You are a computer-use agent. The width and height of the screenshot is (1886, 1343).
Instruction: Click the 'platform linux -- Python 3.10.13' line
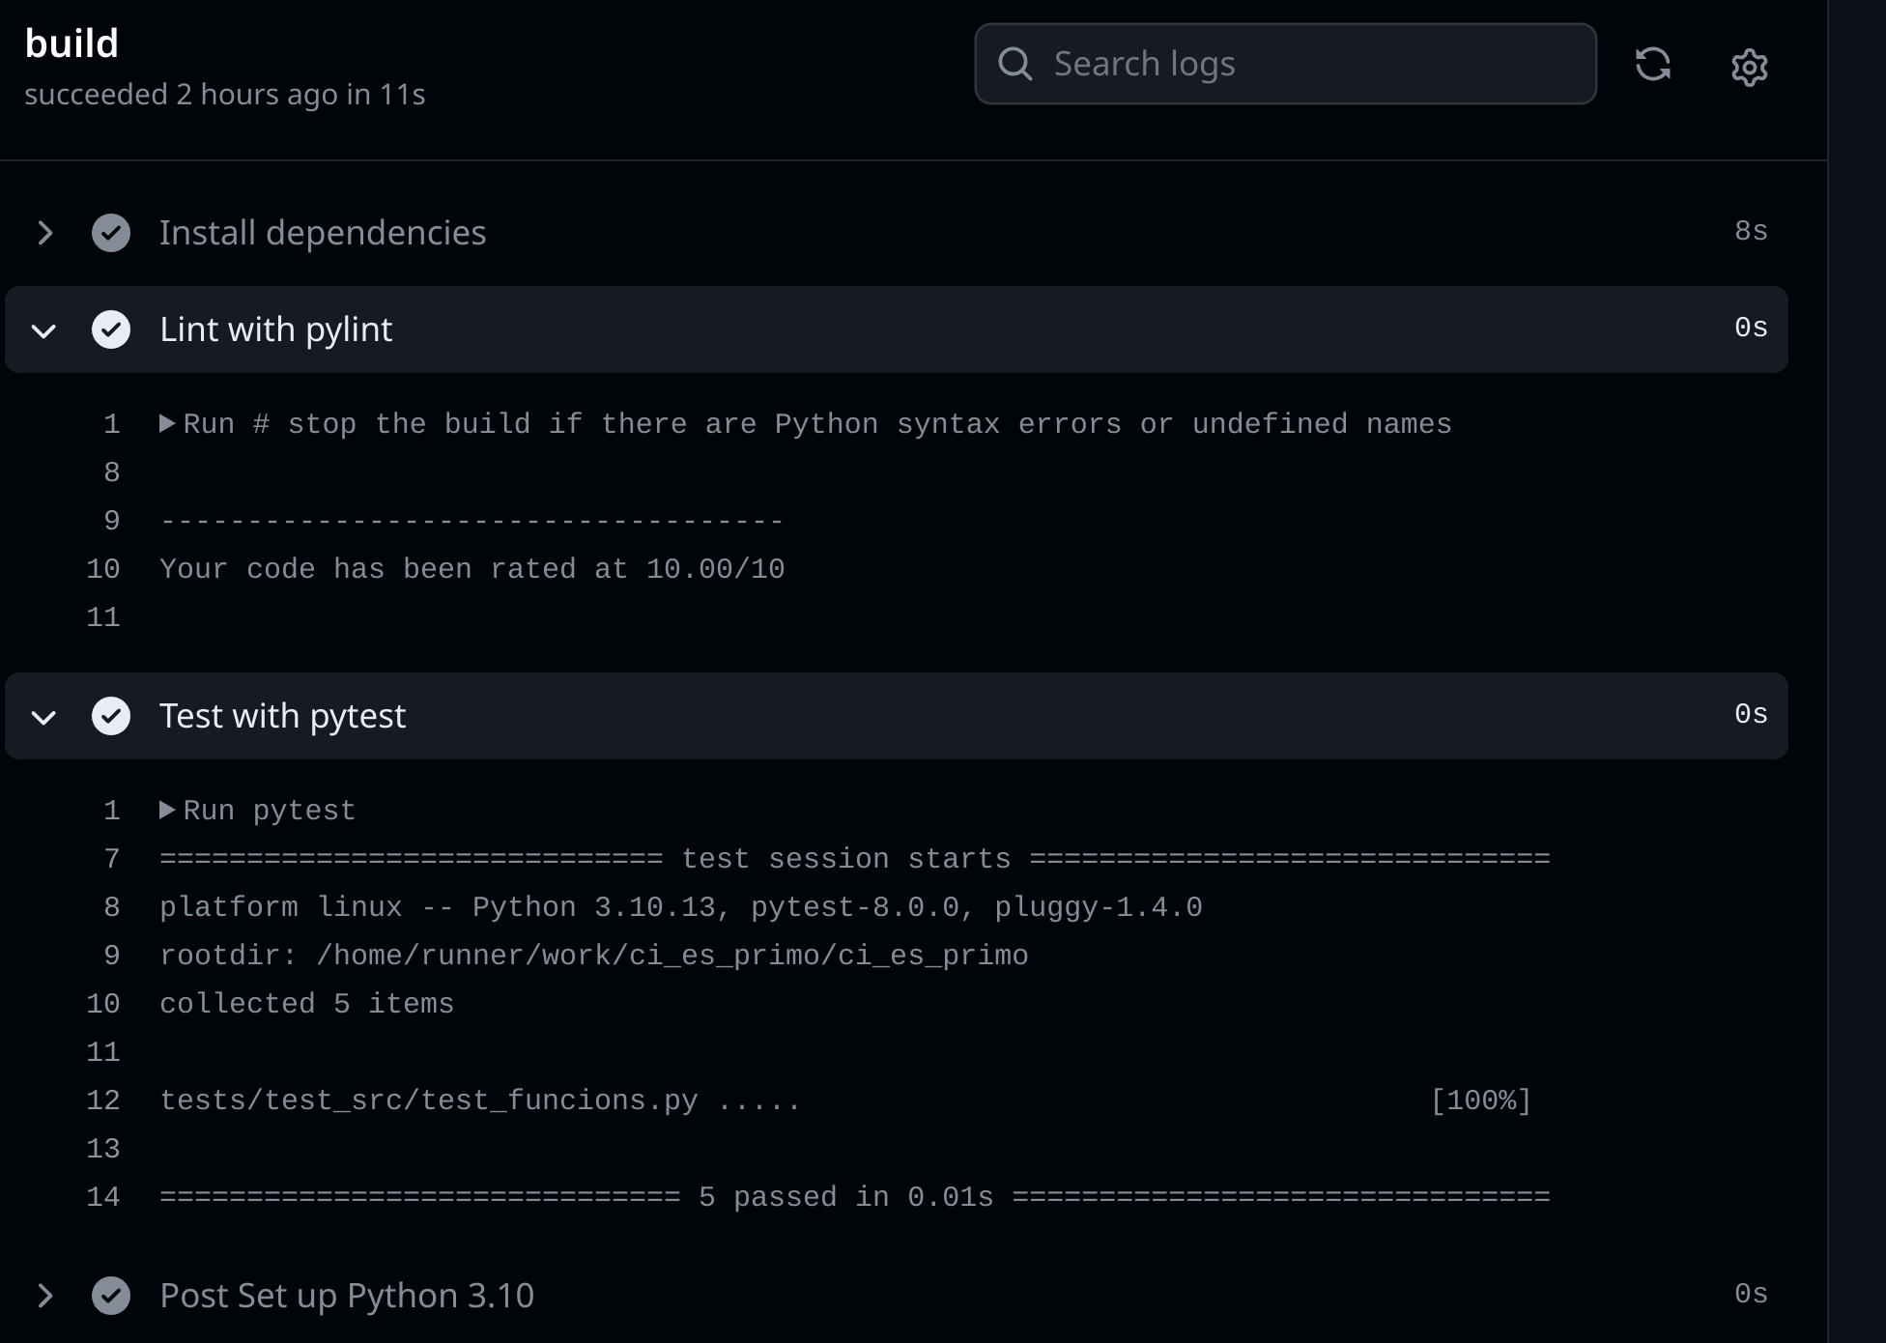[681, 907]
